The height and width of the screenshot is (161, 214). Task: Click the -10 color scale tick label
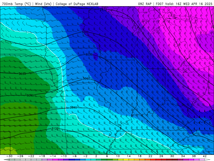pyautogui.click(x=64, y=156)
